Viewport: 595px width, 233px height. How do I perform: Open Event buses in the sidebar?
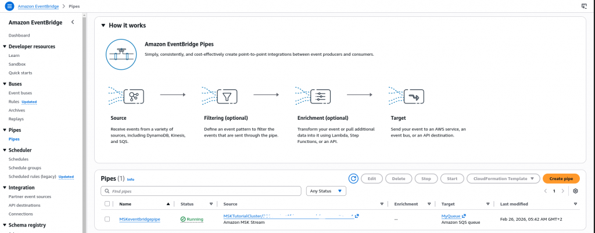[20, 93]
